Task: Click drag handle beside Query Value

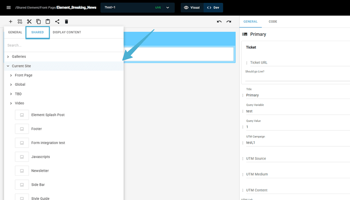Action: click(243, 127)
